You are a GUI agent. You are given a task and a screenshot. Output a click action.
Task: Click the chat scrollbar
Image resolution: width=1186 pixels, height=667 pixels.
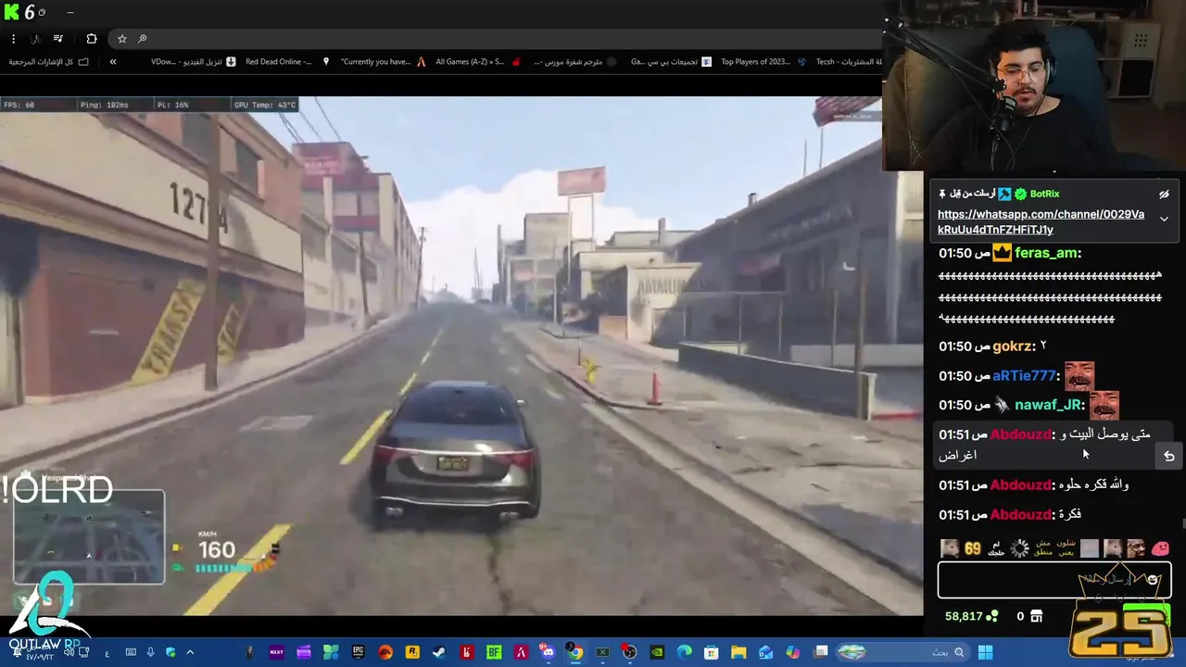pyautogui.click(x=1182, y=524)
